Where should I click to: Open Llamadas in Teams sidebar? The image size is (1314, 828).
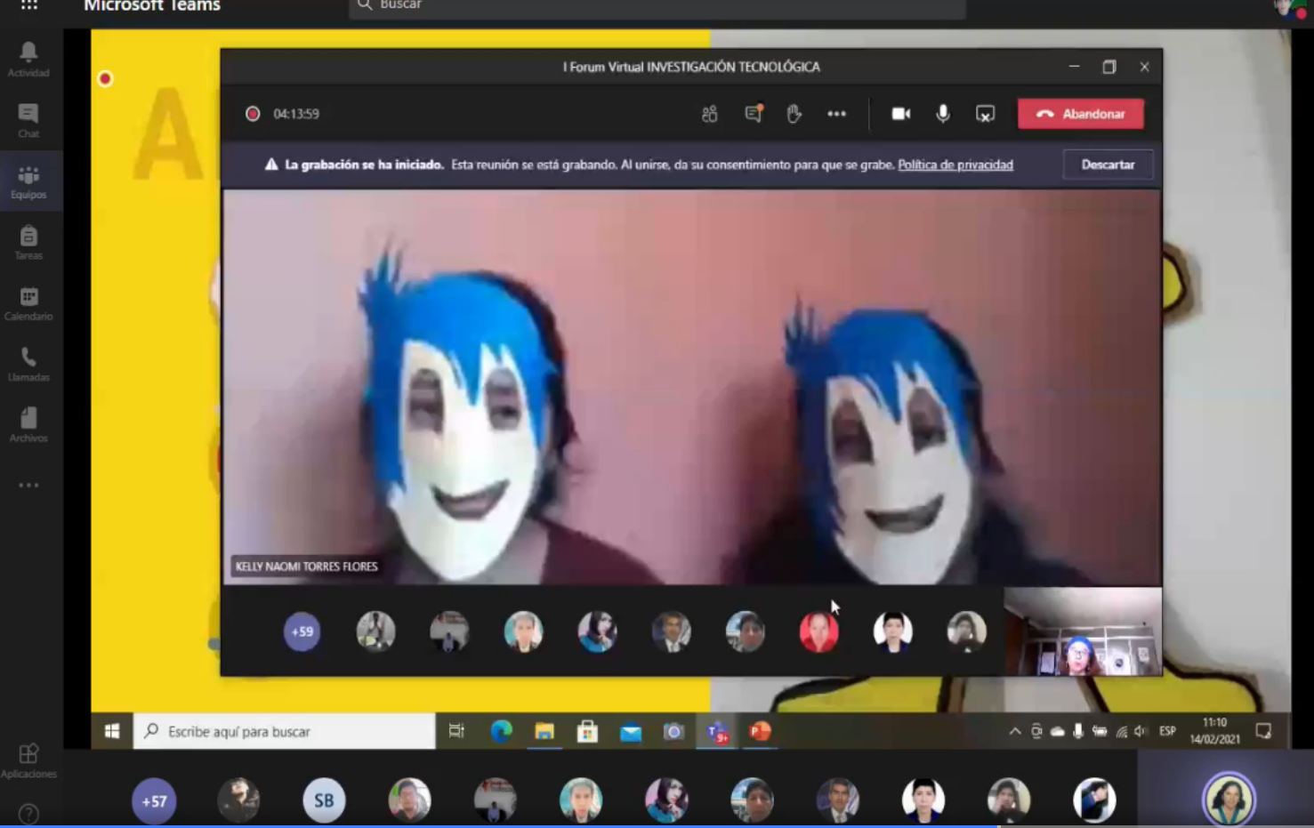(x=28, y=364)
